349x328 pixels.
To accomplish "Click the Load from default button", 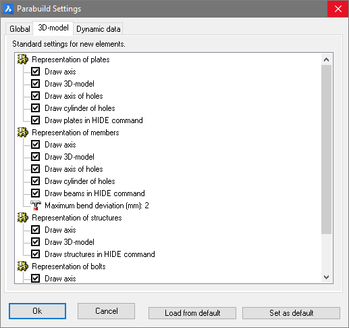I will [x=192, y=313].
